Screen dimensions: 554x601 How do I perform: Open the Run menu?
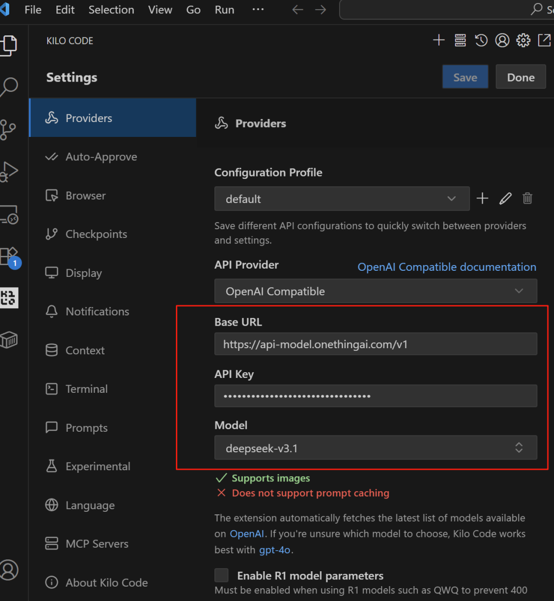pyautogui.click(x=224, y=10)
